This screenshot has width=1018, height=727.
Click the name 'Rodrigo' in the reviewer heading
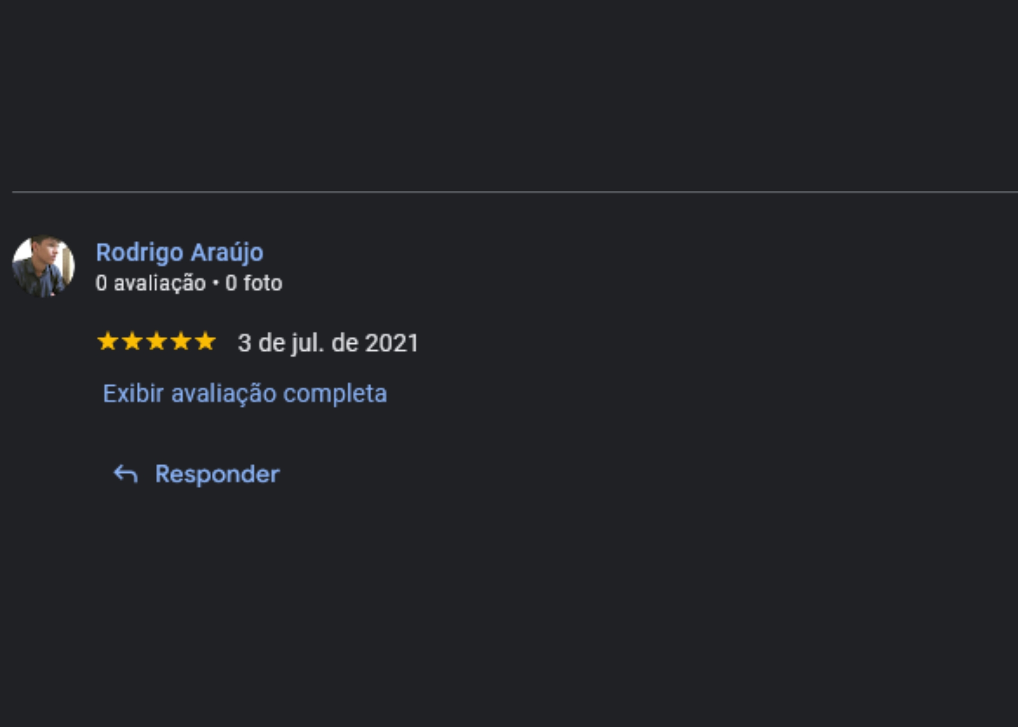tap(140, 253)
